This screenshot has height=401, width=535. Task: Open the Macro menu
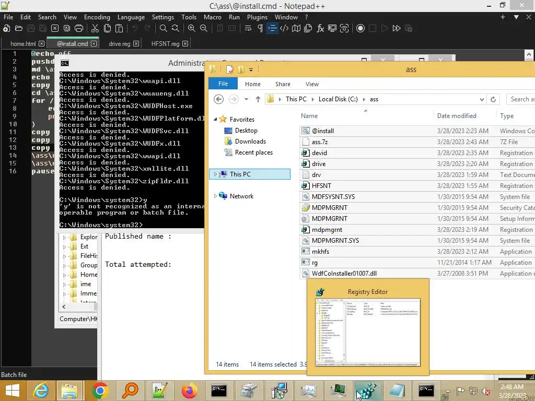(212, 17)
